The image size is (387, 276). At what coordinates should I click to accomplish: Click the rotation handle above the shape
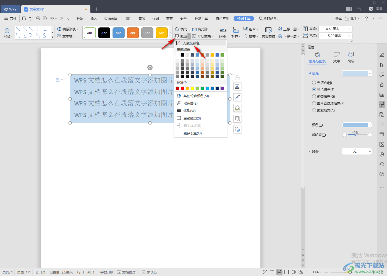point(150,67)
